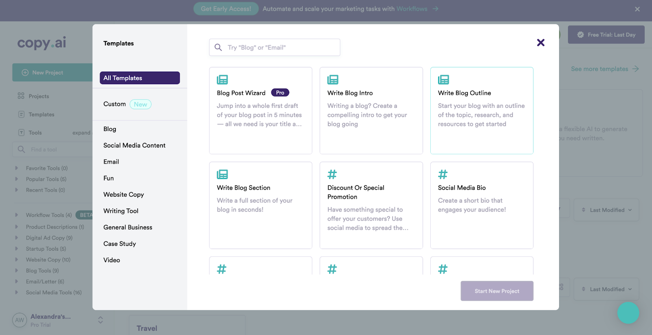This screenshot has height=335, width=652.
Task: Select General Business category
Action: [x=128, y=227]
